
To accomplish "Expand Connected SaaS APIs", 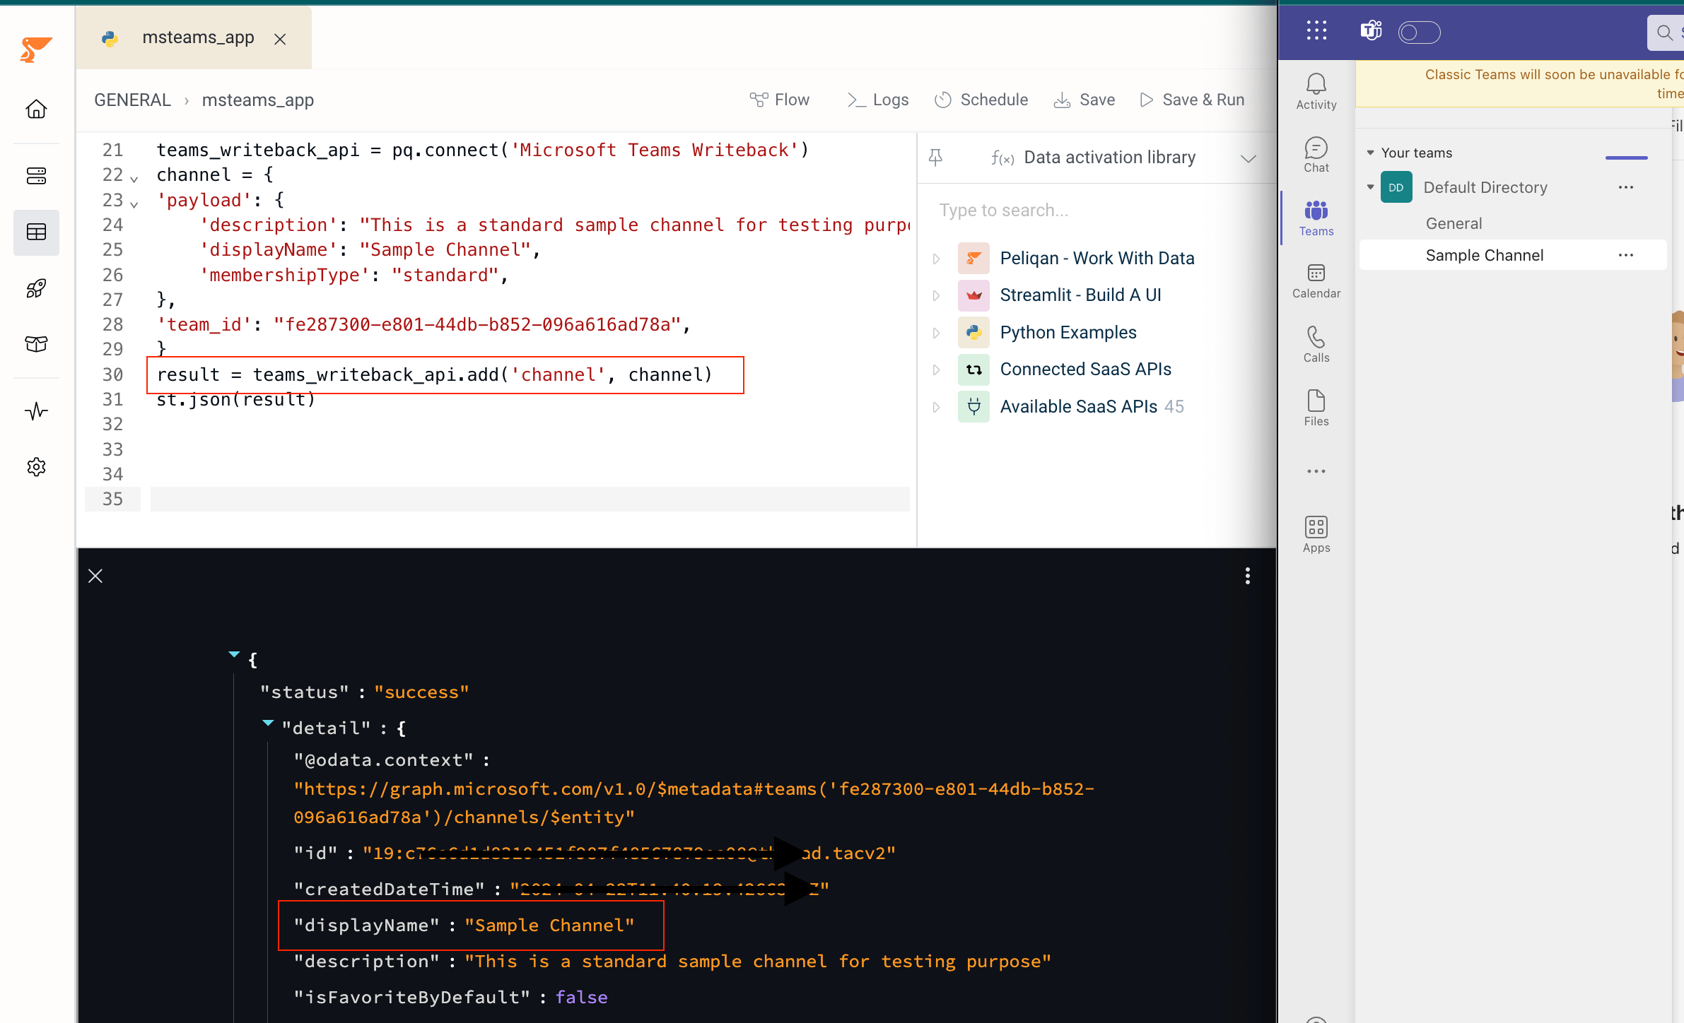I will [936, 369].
